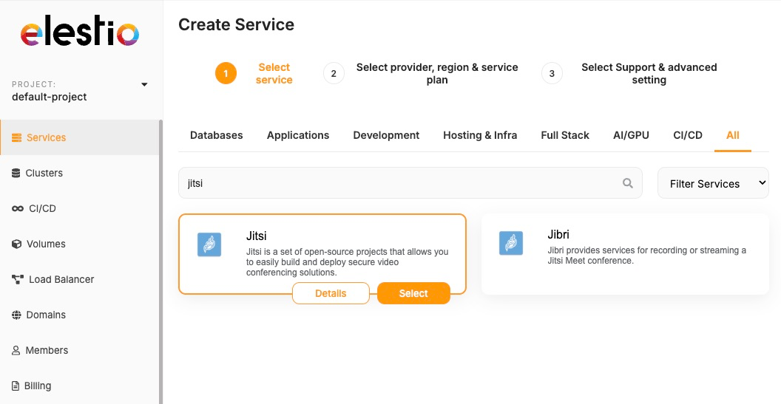Open Load Balancer in the sidebar

tap(79, 280)
